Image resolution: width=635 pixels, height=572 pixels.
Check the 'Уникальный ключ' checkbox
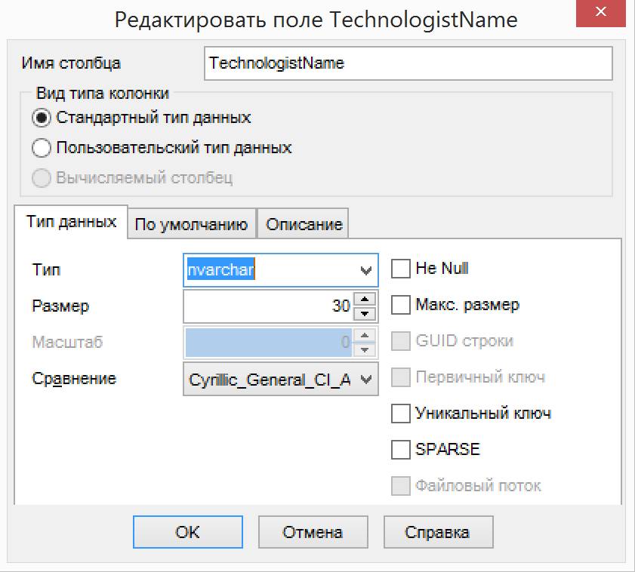pos(401,414)
